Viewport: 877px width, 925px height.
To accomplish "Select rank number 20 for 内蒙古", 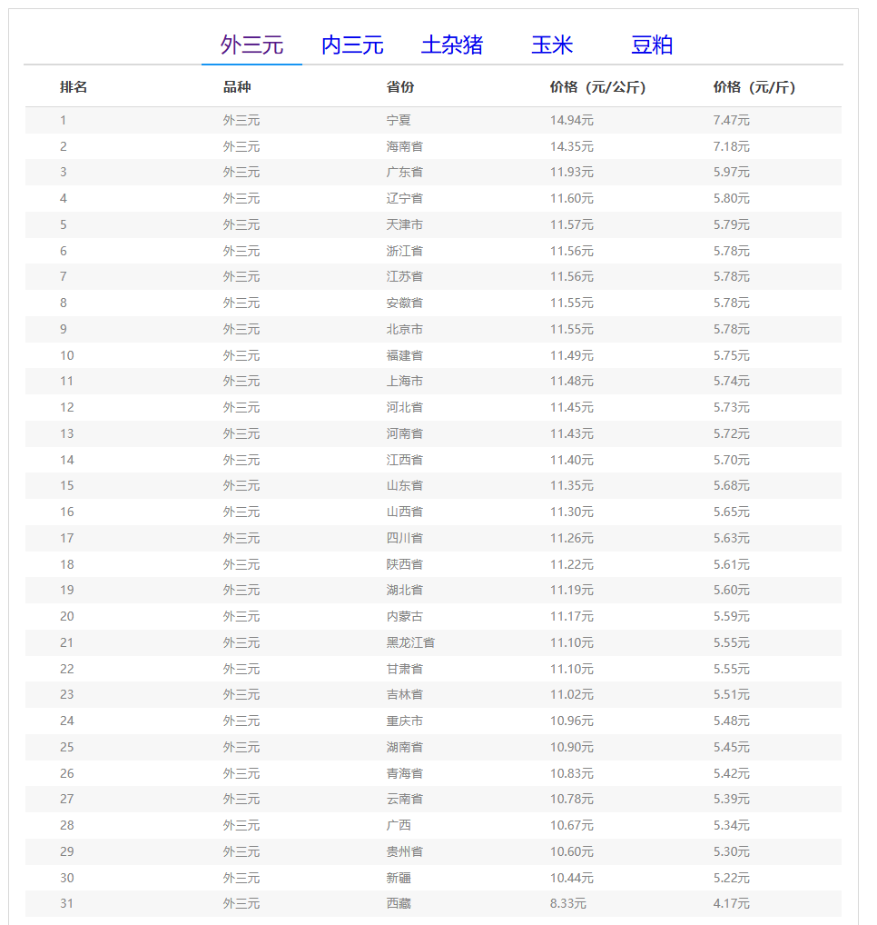I will tap(67, 616).
